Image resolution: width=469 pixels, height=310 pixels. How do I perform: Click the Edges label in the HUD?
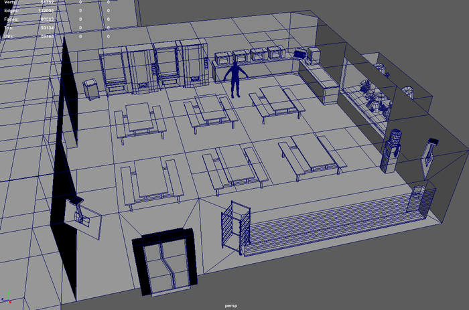pyautogui.click(x=11, y=11)
